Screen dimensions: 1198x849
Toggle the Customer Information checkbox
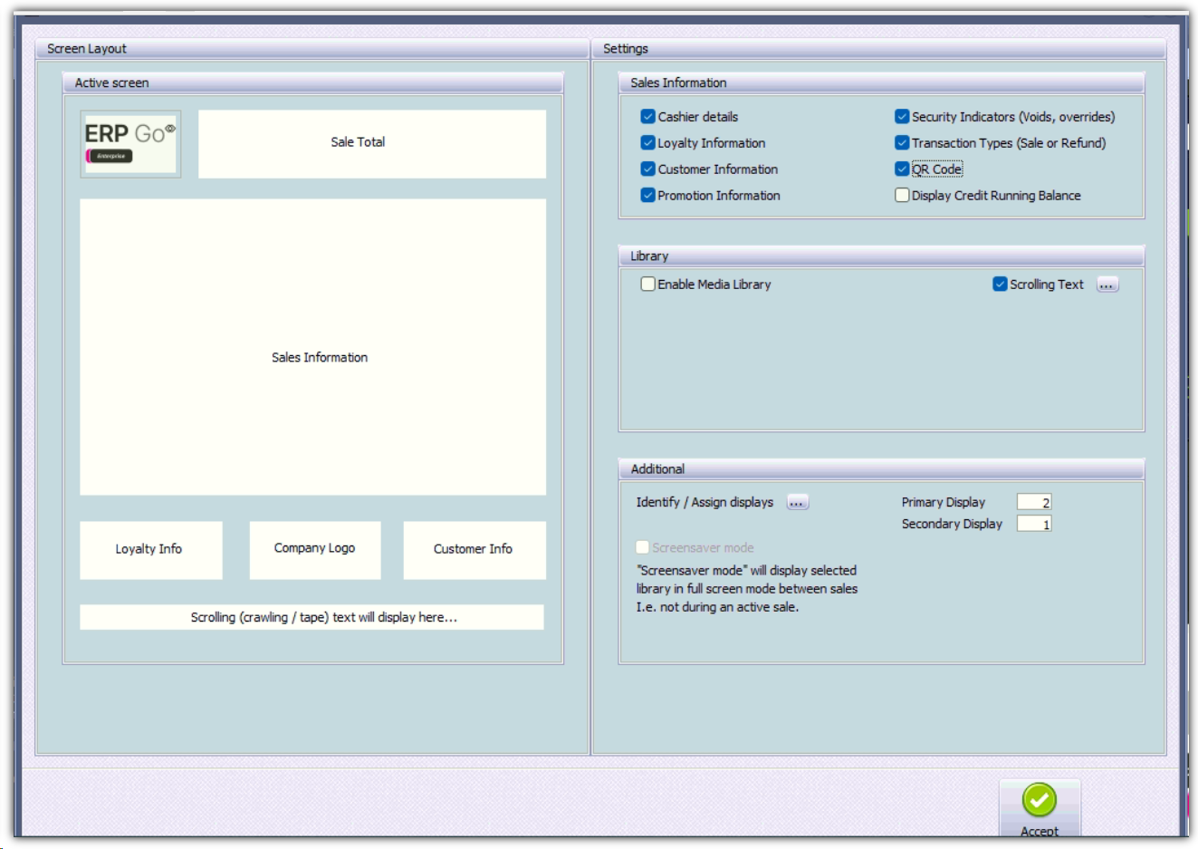tap(647, 169)
